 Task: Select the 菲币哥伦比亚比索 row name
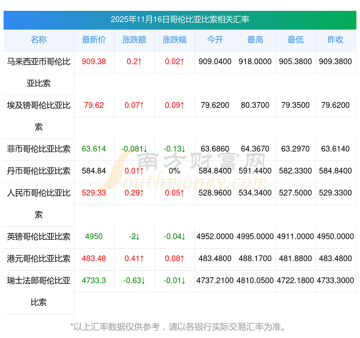[39, 149]
